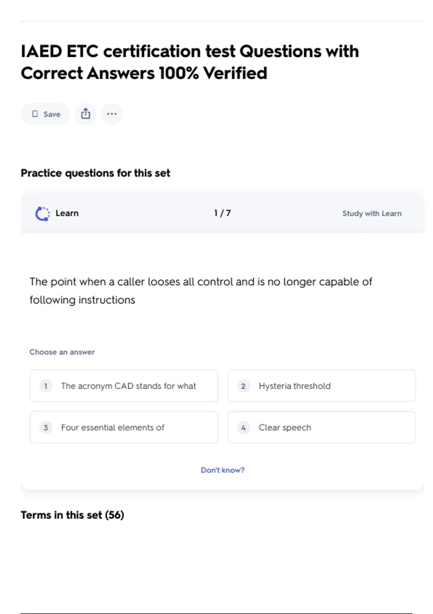
Task: Select answer "The acronym CAD stands for what"
Action: [x=128, y=386]
